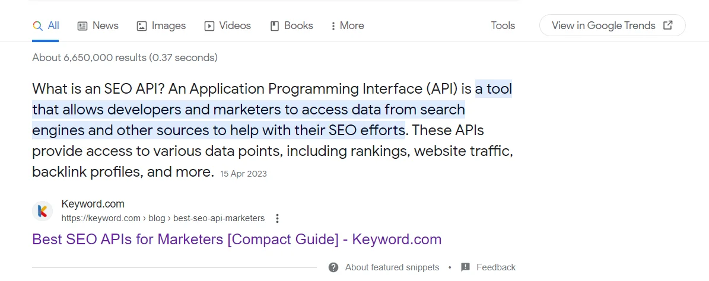Open the Best SEO APIs for Marketers result

click(237, 240)
